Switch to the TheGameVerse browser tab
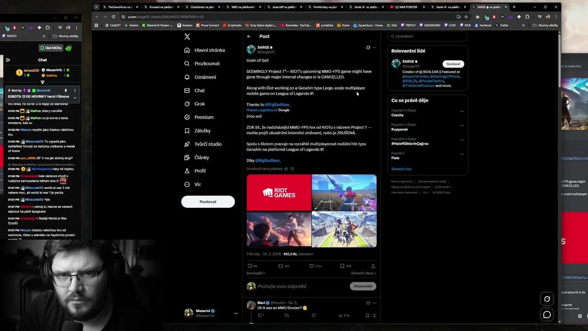This screenshot has height=331, width=588. pyautogui.click(x=119, y=7)
